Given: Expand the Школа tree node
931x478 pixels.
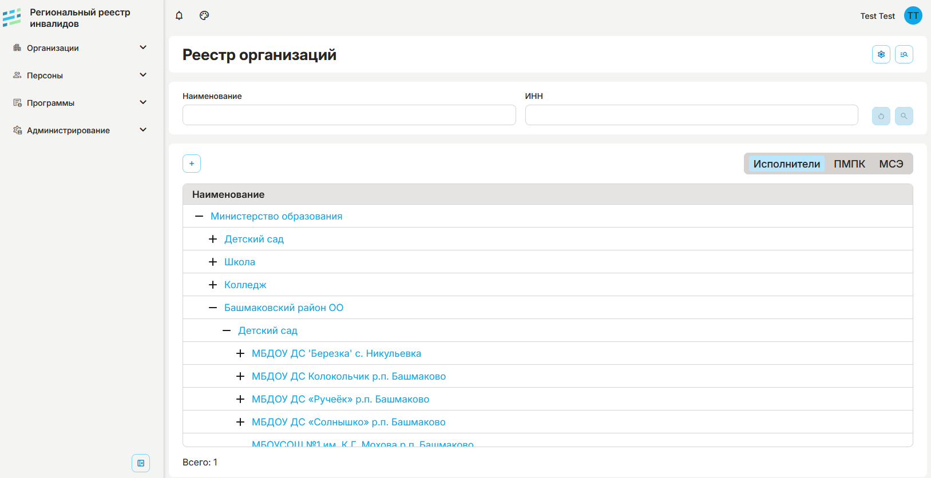Looking at the screenshot, I should [x=213, y=262].
